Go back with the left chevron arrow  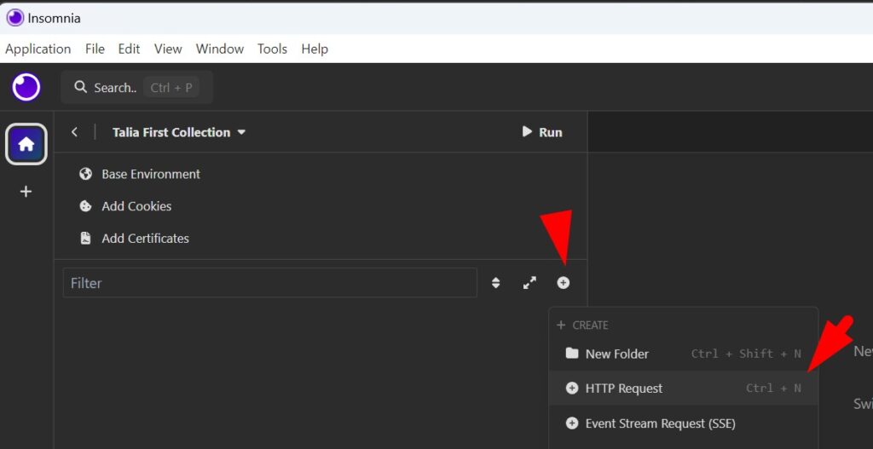click(74, 132)
